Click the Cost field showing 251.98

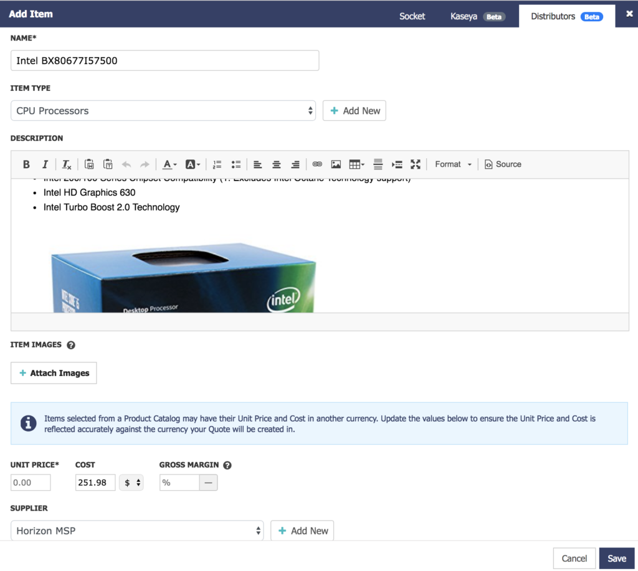[x=95, y=483]
